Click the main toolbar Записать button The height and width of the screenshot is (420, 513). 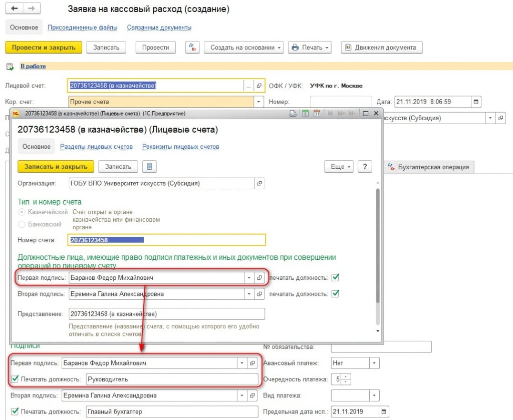click(x=106, y=48)
